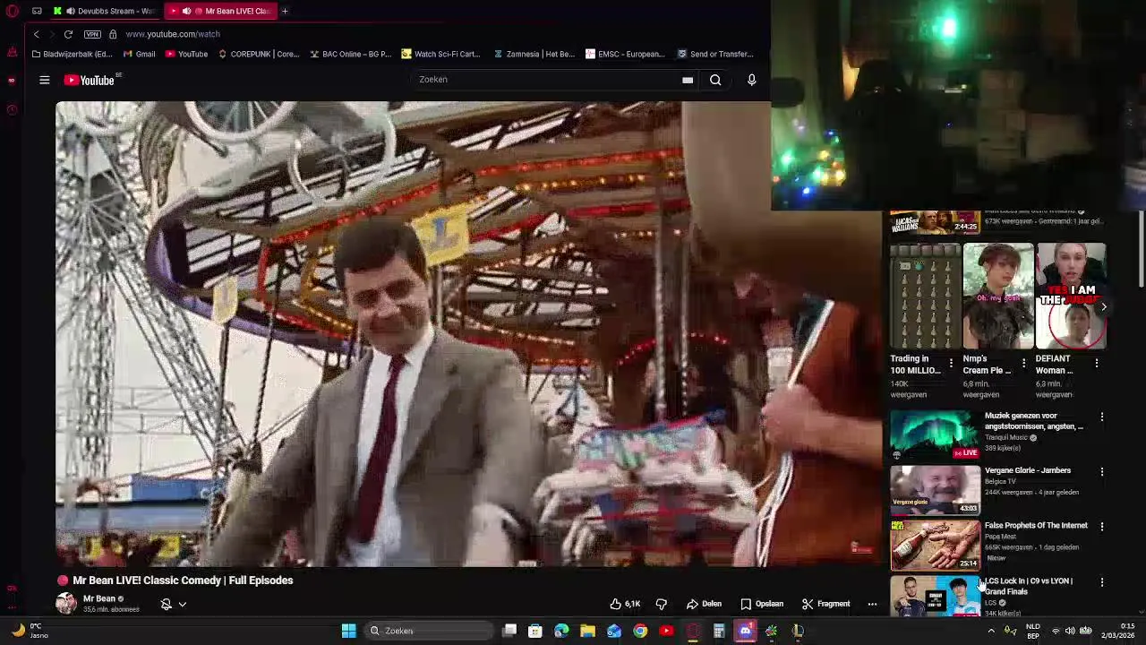This screenshot has height=645, width=1146.
Task: Expand the subscription options chevron
Action: [183, 604]
